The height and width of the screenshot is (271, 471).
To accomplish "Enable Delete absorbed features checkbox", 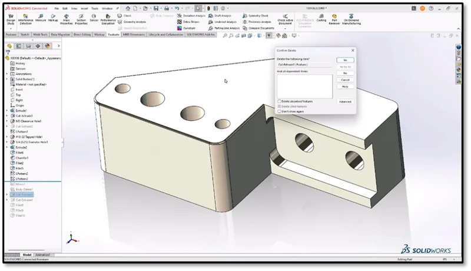I will tap(279, 101).
